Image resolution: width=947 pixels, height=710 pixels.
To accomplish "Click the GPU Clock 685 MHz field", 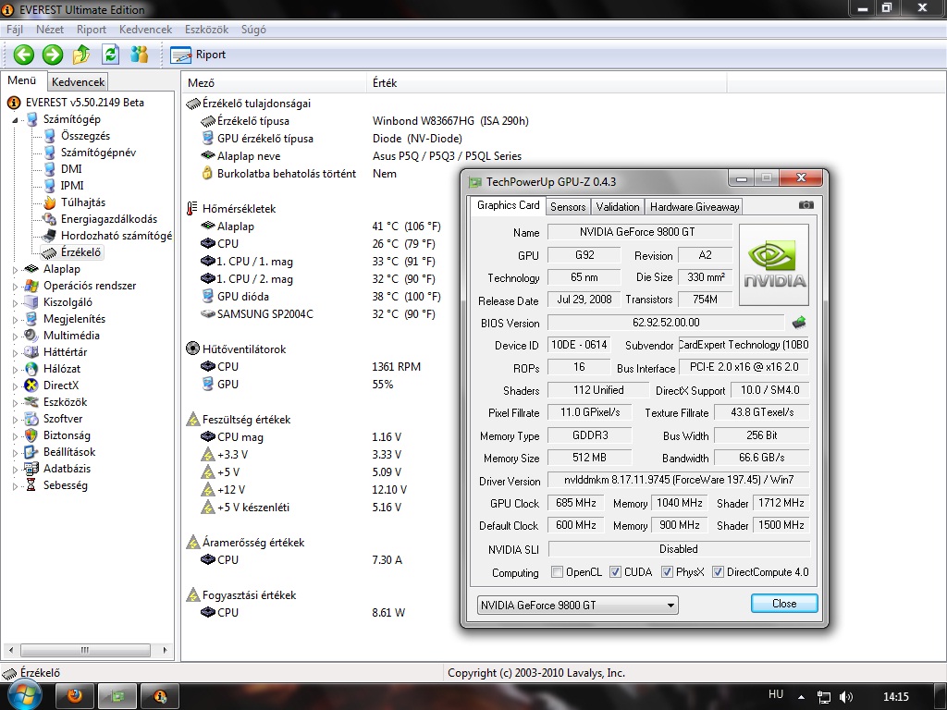I will (x=575, y=503).
